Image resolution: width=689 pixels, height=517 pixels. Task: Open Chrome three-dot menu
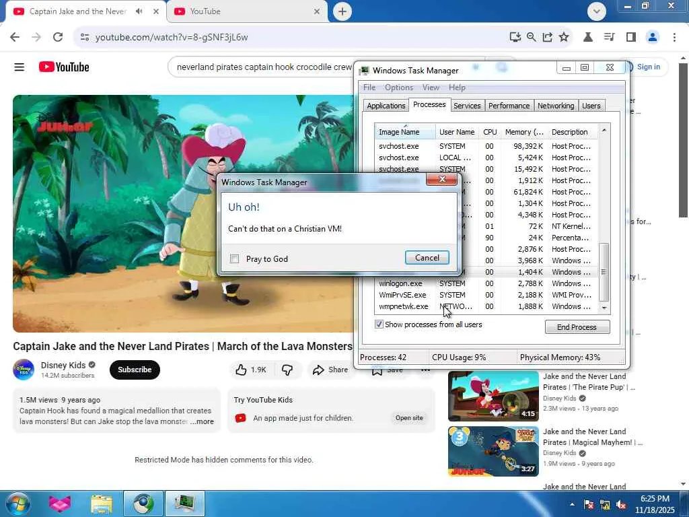[674, 37]
